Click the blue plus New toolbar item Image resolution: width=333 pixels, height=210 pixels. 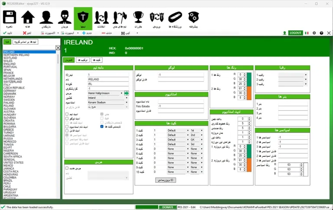(x=87, y=33)
